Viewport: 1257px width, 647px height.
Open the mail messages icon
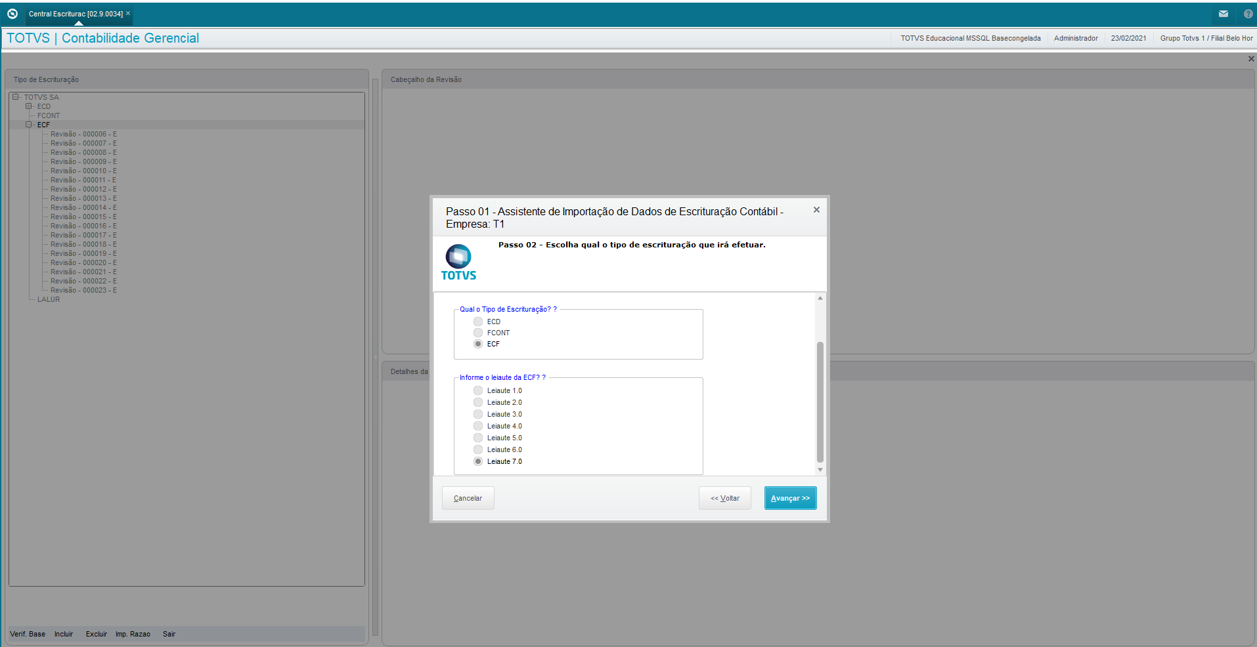coord(1224,14)
